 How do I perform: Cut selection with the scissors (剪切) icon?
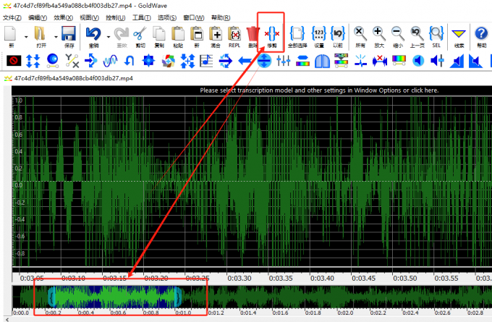click(140, 37)
